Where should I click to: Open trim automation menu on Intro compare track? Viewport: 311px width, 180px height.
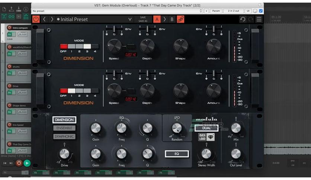pos(22,35)
